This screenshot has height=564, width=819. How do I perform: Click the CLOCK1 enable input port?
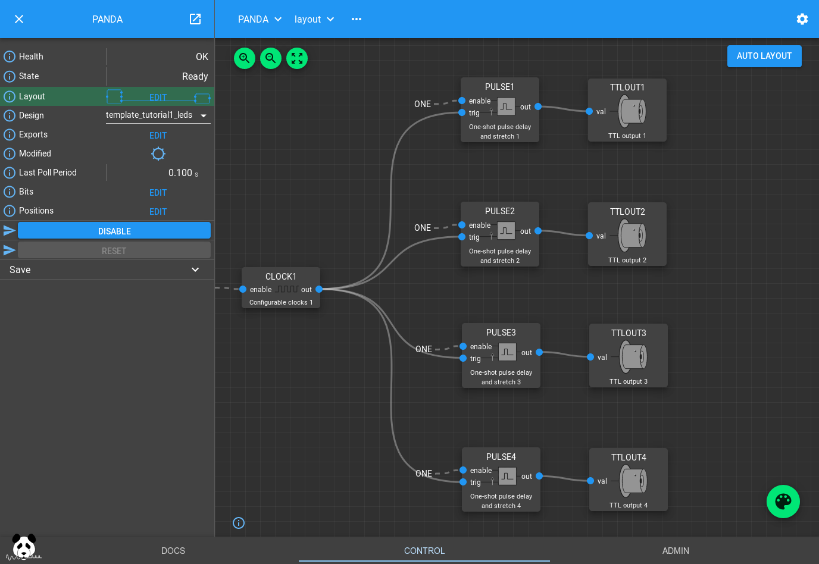click(x=243, y=289)
